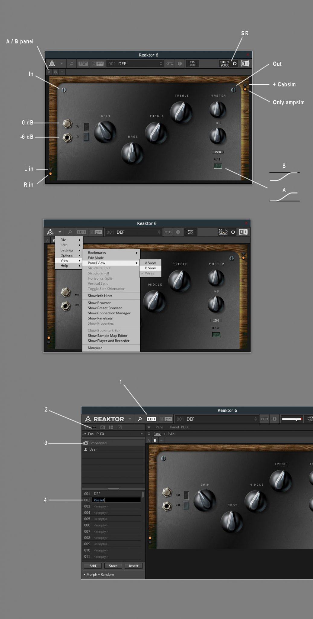Click the -6 dB input jack in the top window
Image resolution: width=313 pixels, height=619 pixels.
coord(67,138)
